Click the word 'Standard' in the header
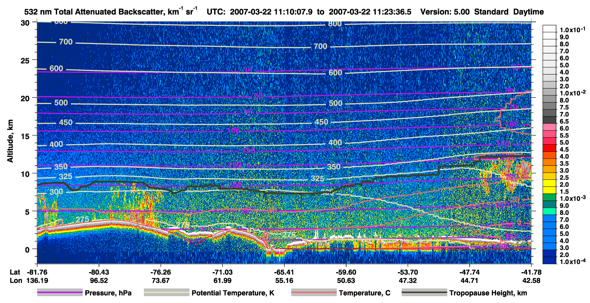The height and width of the screenshot is (303, 590). pyautogui.click(x=492, y=11)
